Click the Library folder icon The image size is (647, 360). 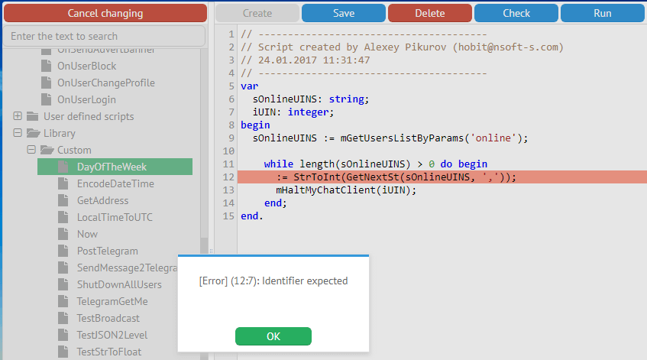click(33, 134)
